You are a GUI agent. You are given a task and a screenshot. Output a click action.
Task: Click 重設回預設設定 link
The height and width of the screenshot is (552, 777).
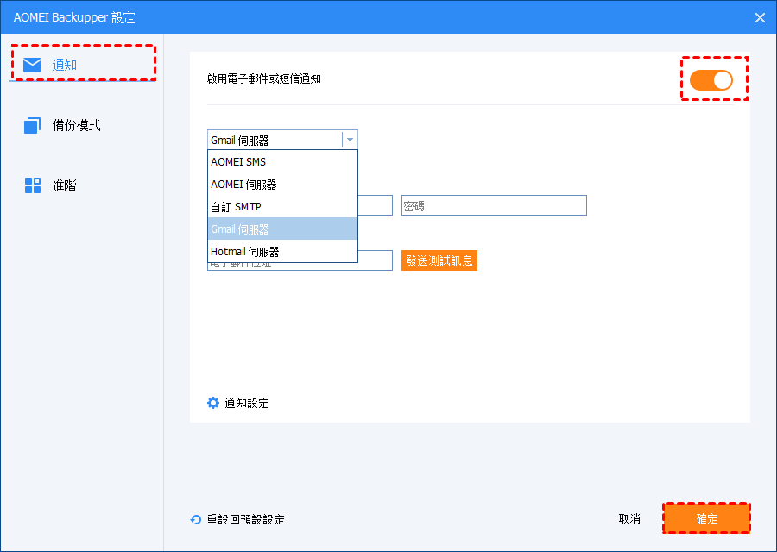coord(245,519)
